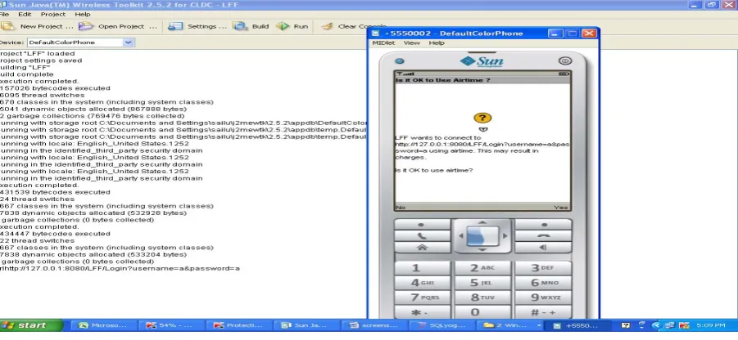Screen dimensions: 738x340
Task: Click the console line 'Build complete'
Action: click(x=27, y=74)
